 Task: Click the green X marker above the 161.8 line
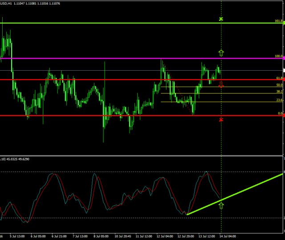pos(221,19)
